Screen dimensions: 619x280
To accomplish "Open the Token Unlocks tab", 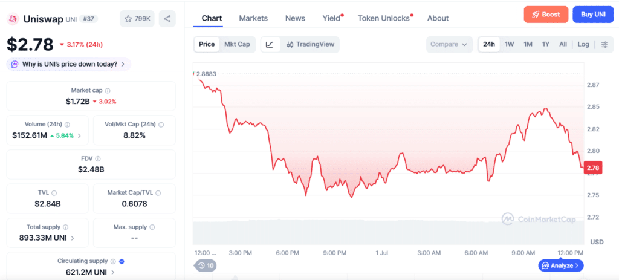I will coord(384,18).
